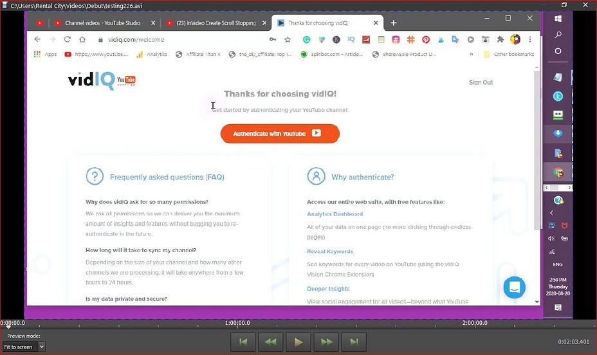Open a new browser tab
This screenshot has height=355, width=597.
pyautogui.click(x=393, y=23)
